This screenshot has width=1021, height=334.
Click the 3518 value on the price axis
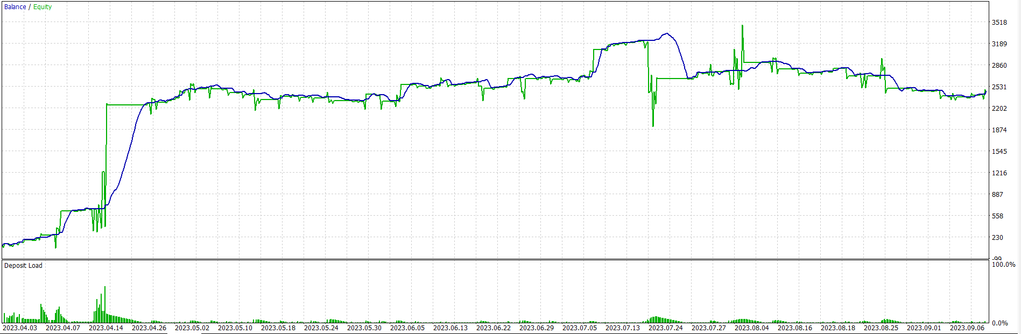(x=999, y=23)
